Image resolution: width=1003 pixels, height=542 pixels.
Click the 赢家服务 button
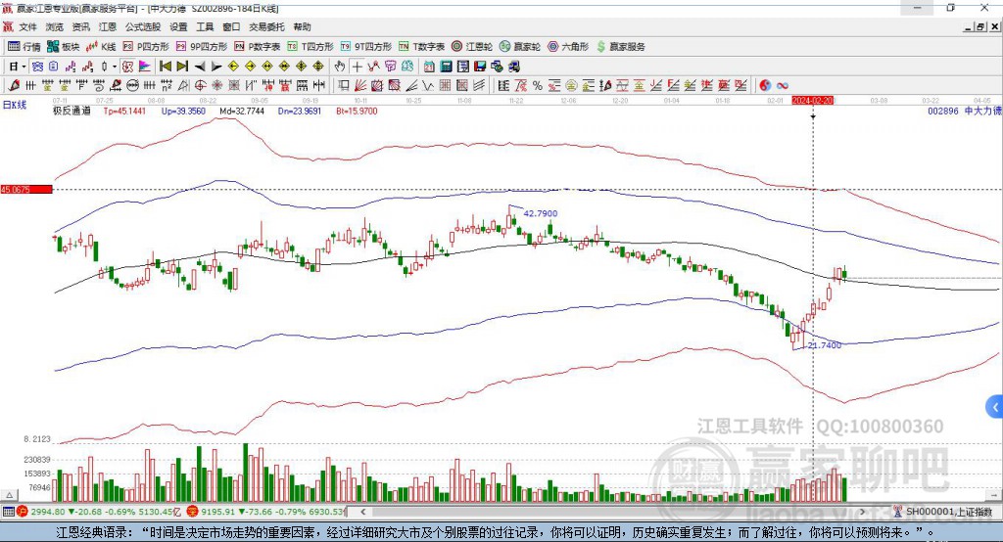point(620,47)
